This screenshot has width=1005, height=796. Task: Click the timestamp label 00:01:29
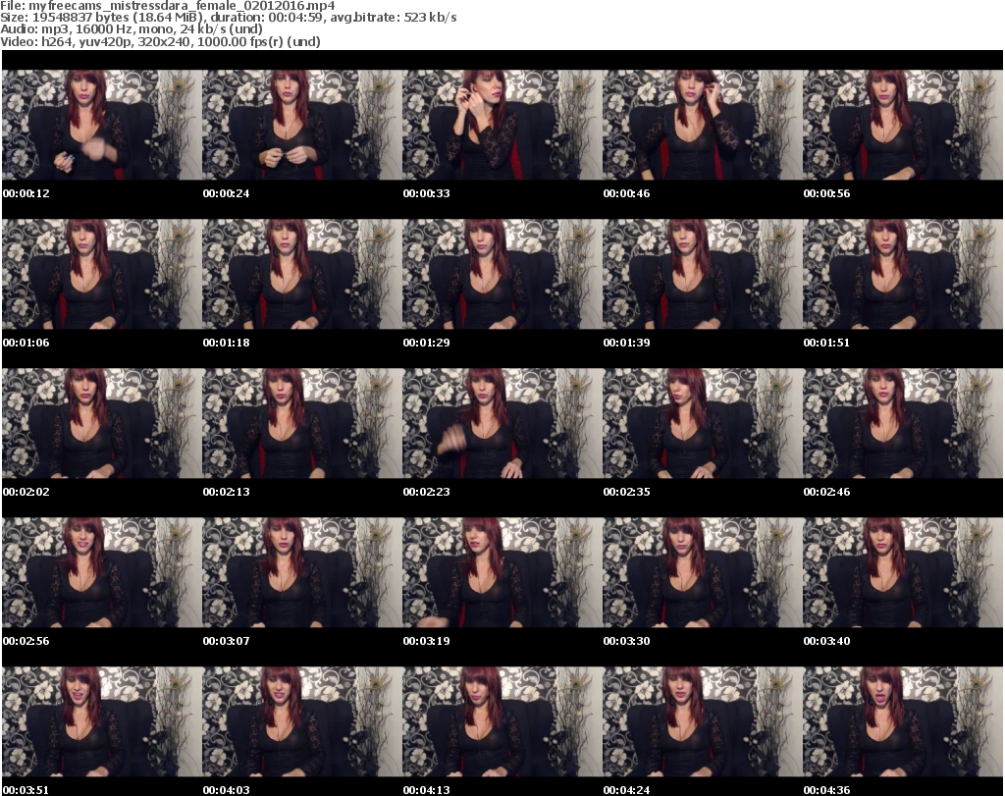click(x=426, y=343)
